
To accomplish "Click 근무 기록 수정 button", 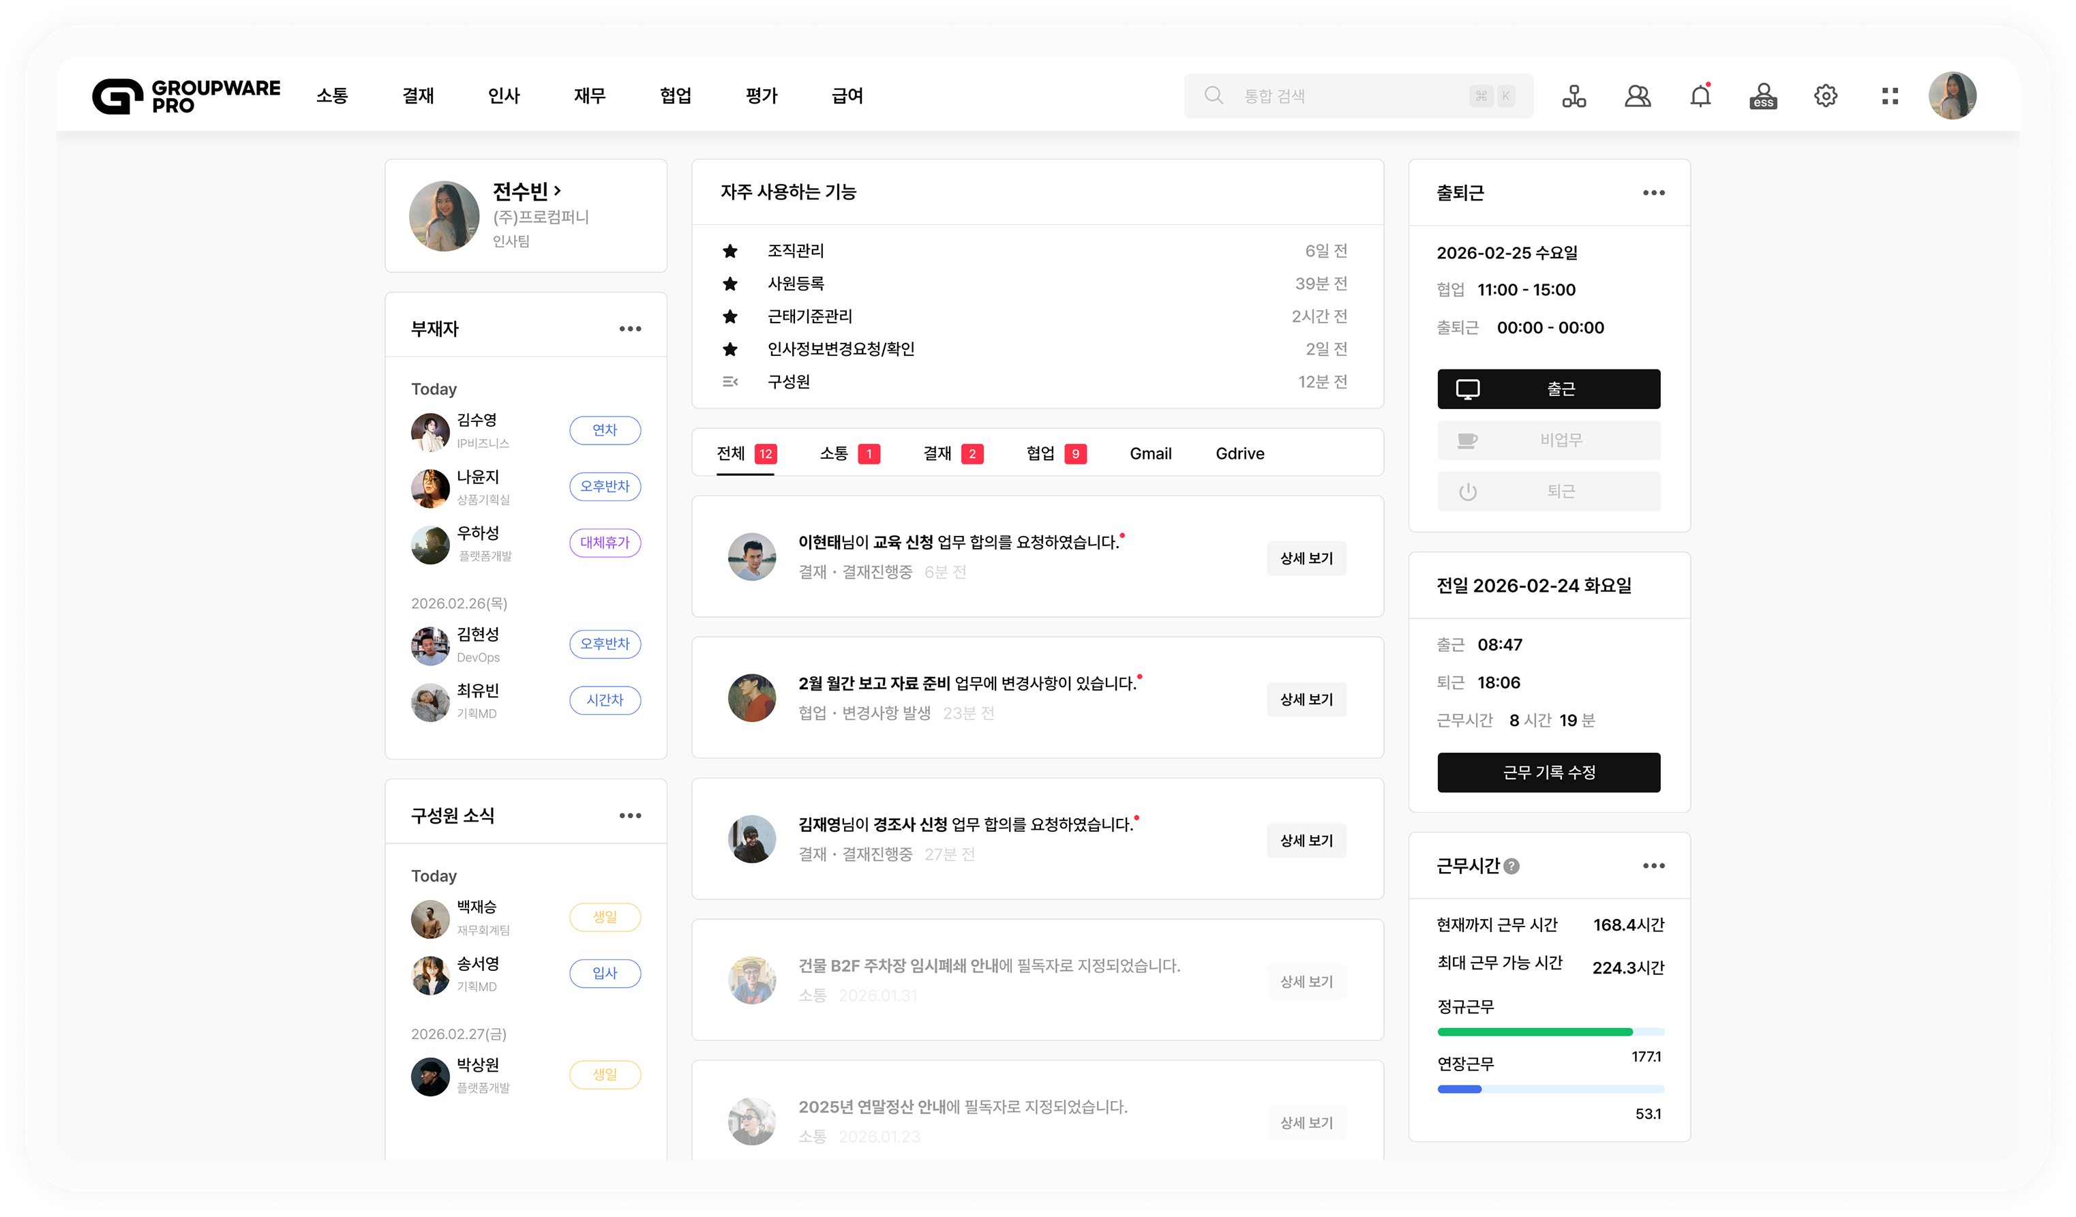I will 1549,772.
